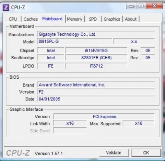The height and width of the screenshot is (161, 165).
Task: Click the Max. Supported x16 value
Action: [x=139, y=123]
